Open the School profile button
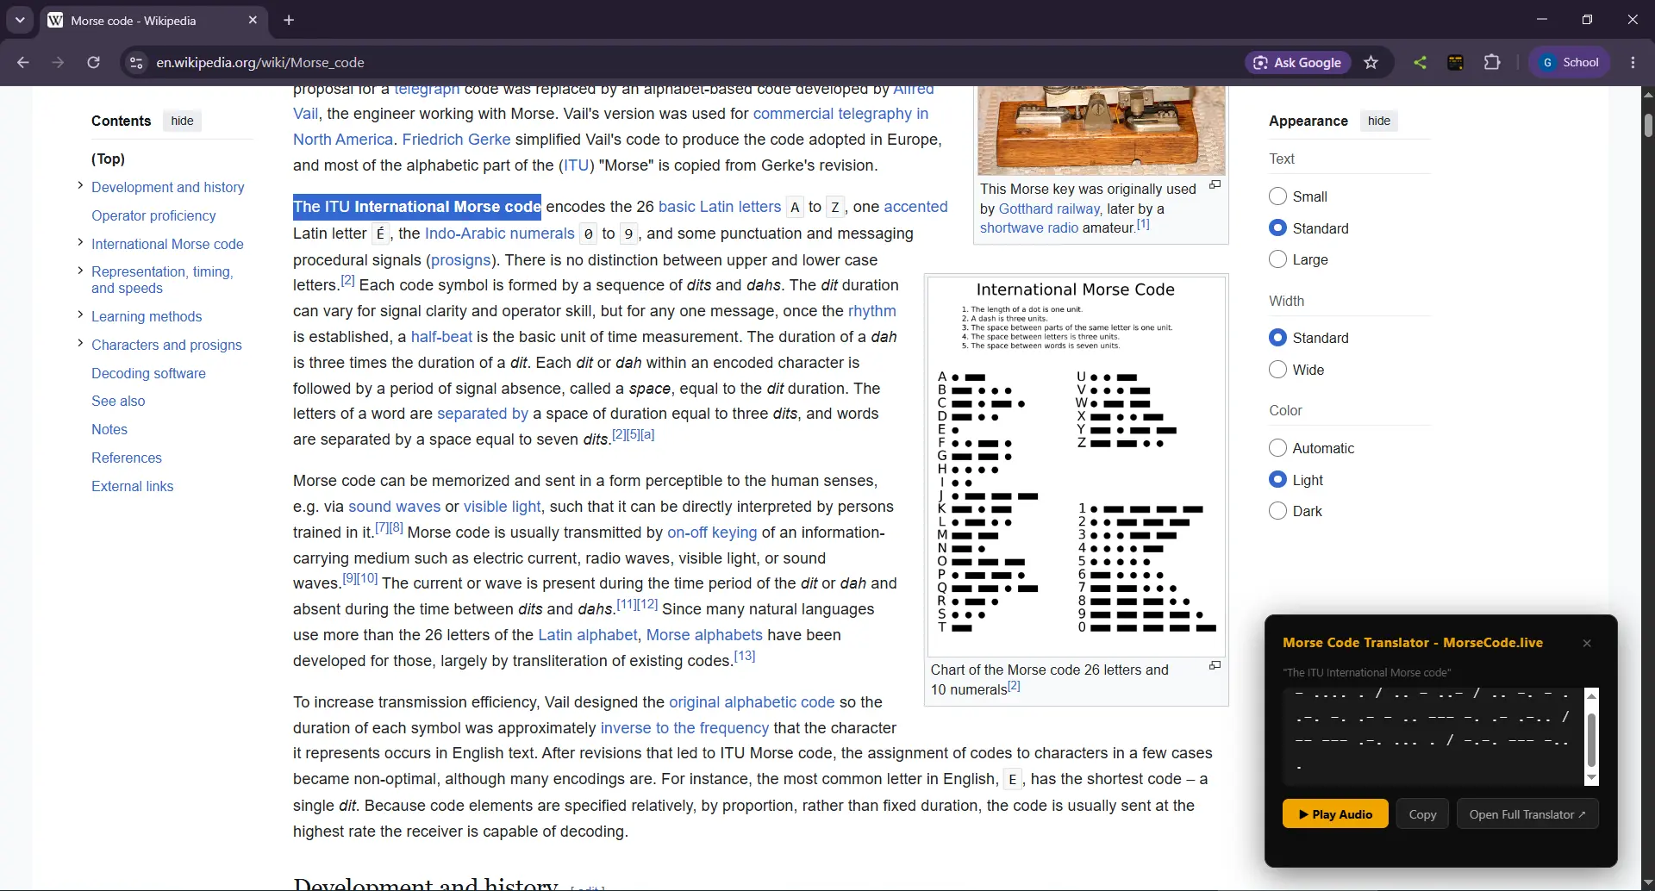Screen dimensions: 1655x891 [x=1571, y=62]
